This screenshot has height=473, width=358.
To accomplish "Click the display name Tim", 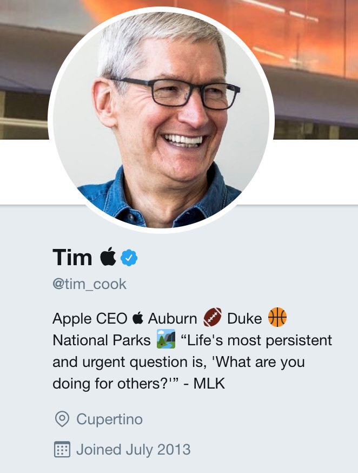I will point(72,257).
